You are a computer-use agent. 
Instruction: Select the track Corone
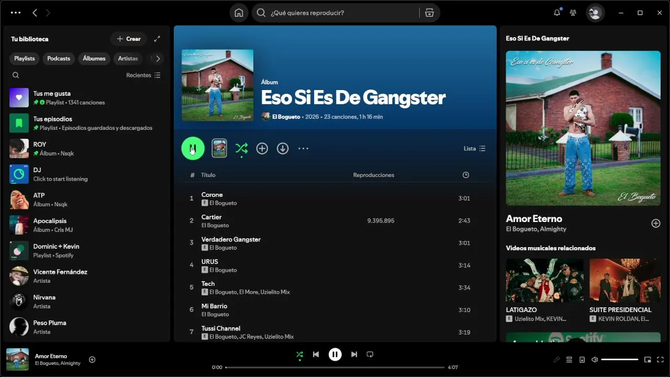coord(335,198)
